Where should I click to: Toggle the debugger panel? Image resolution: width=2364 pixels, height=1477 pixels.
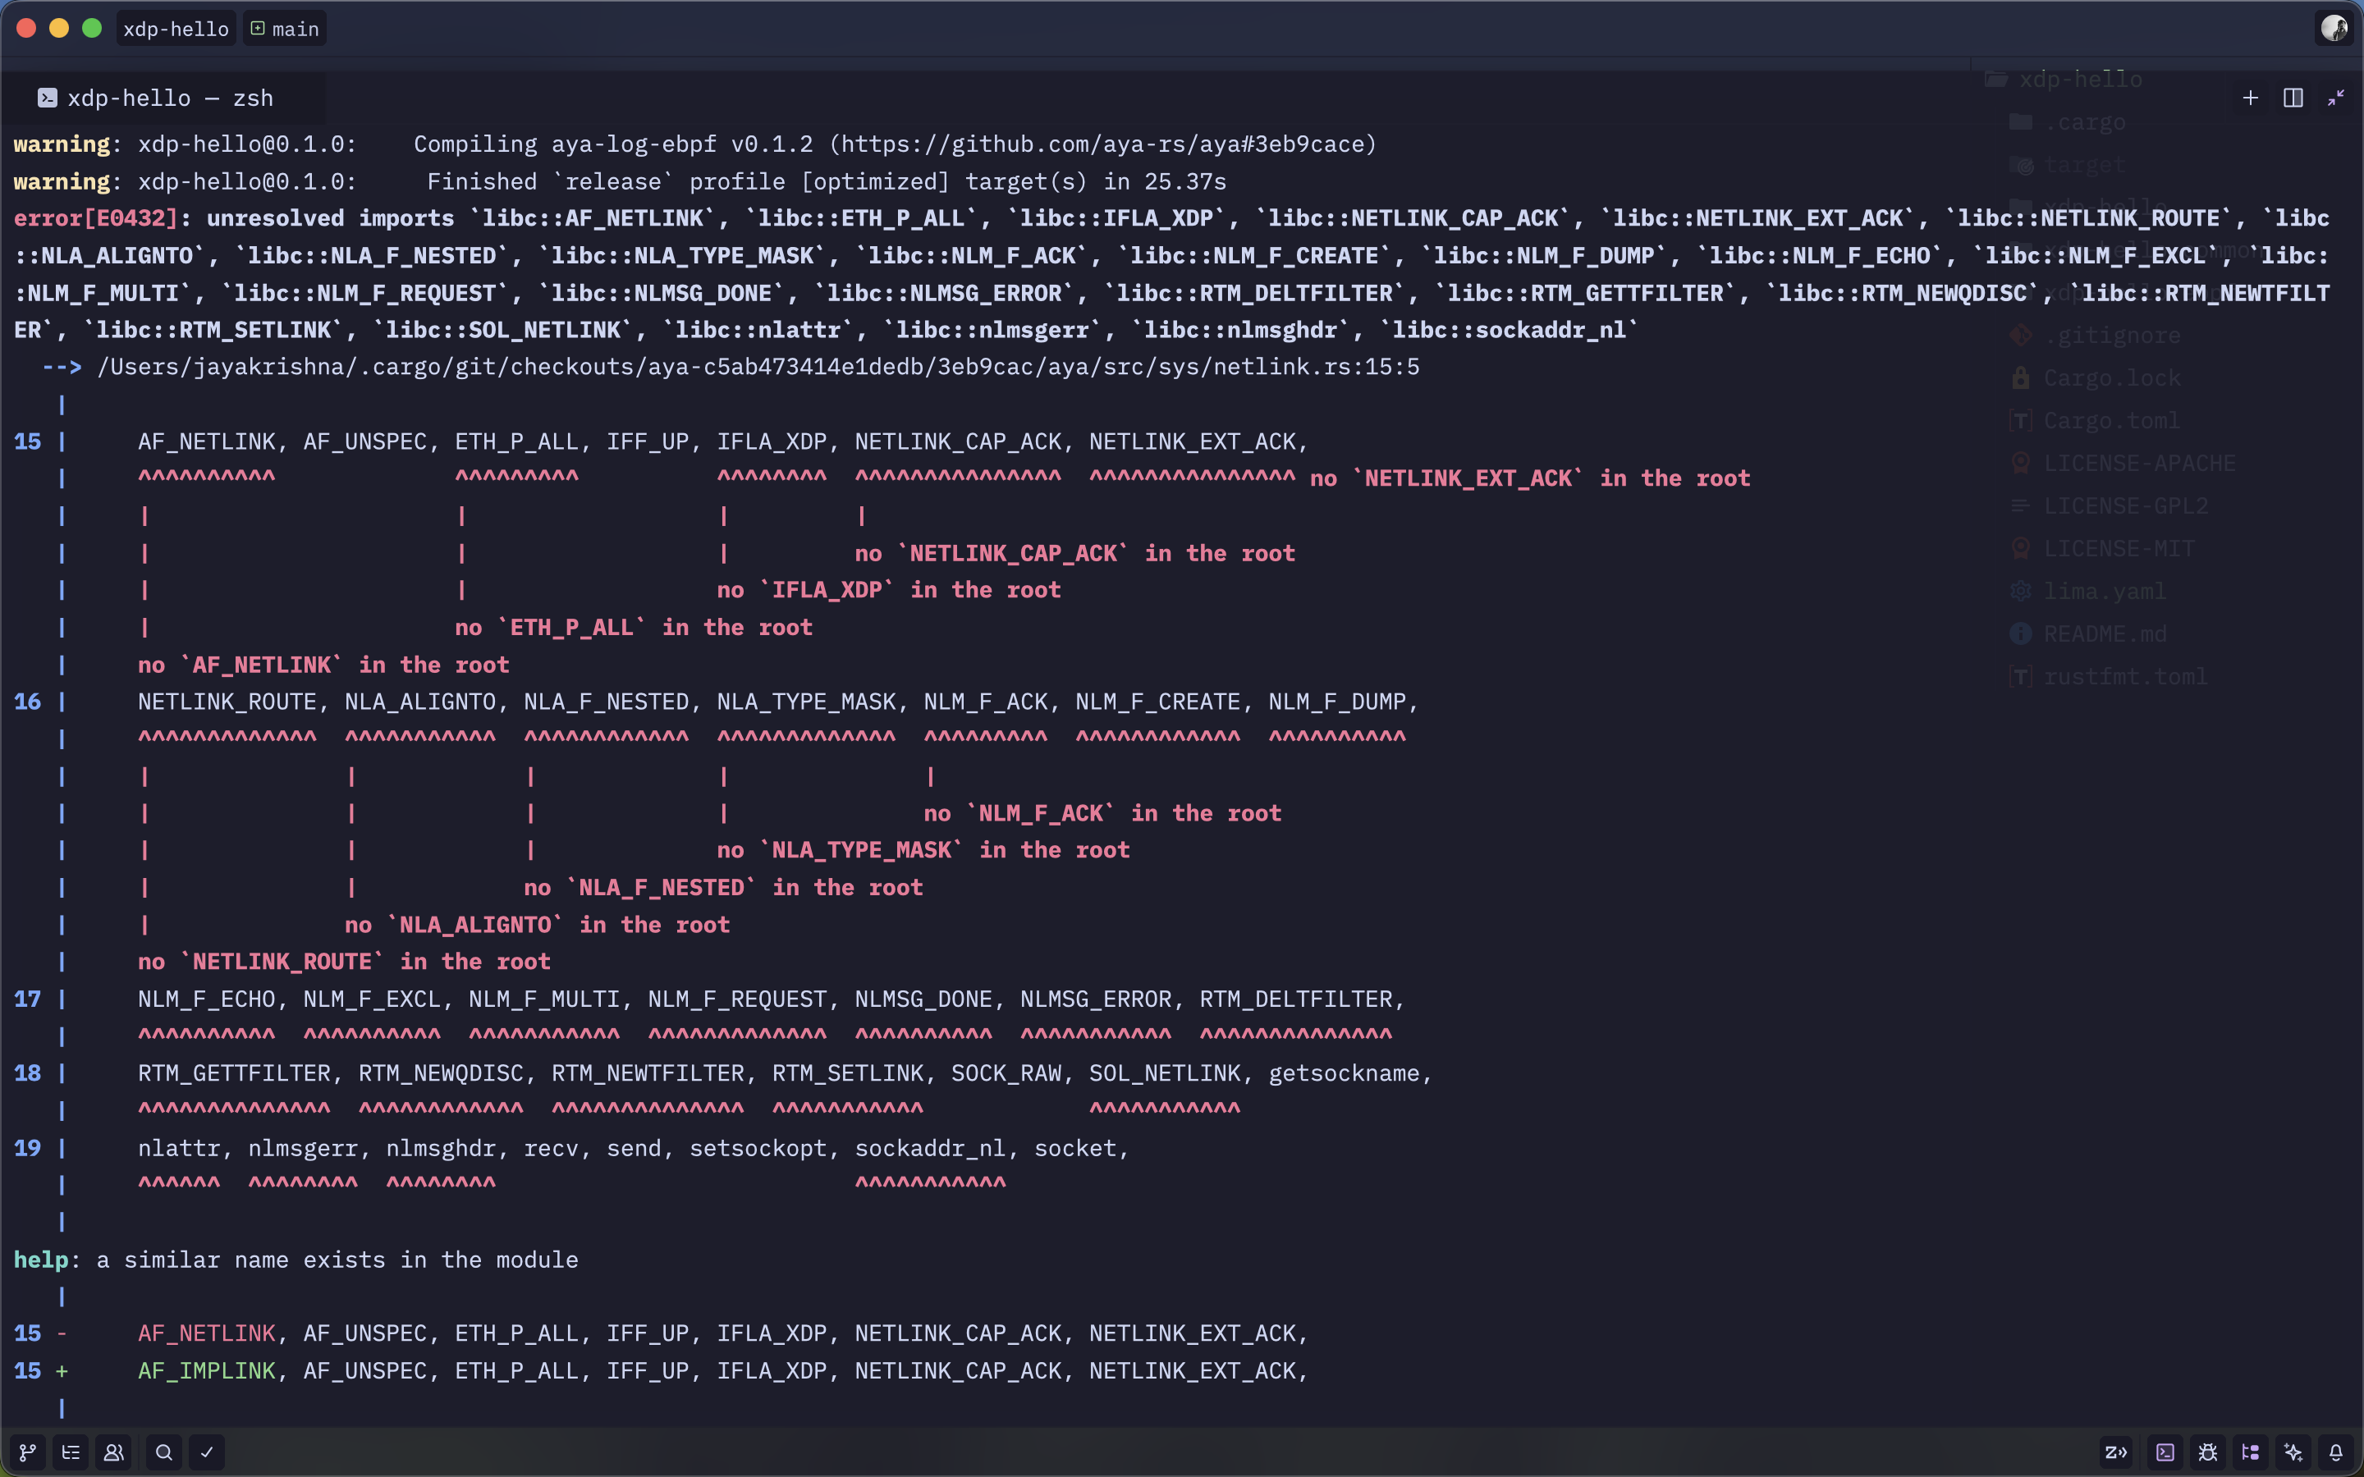point(2208,1452)
